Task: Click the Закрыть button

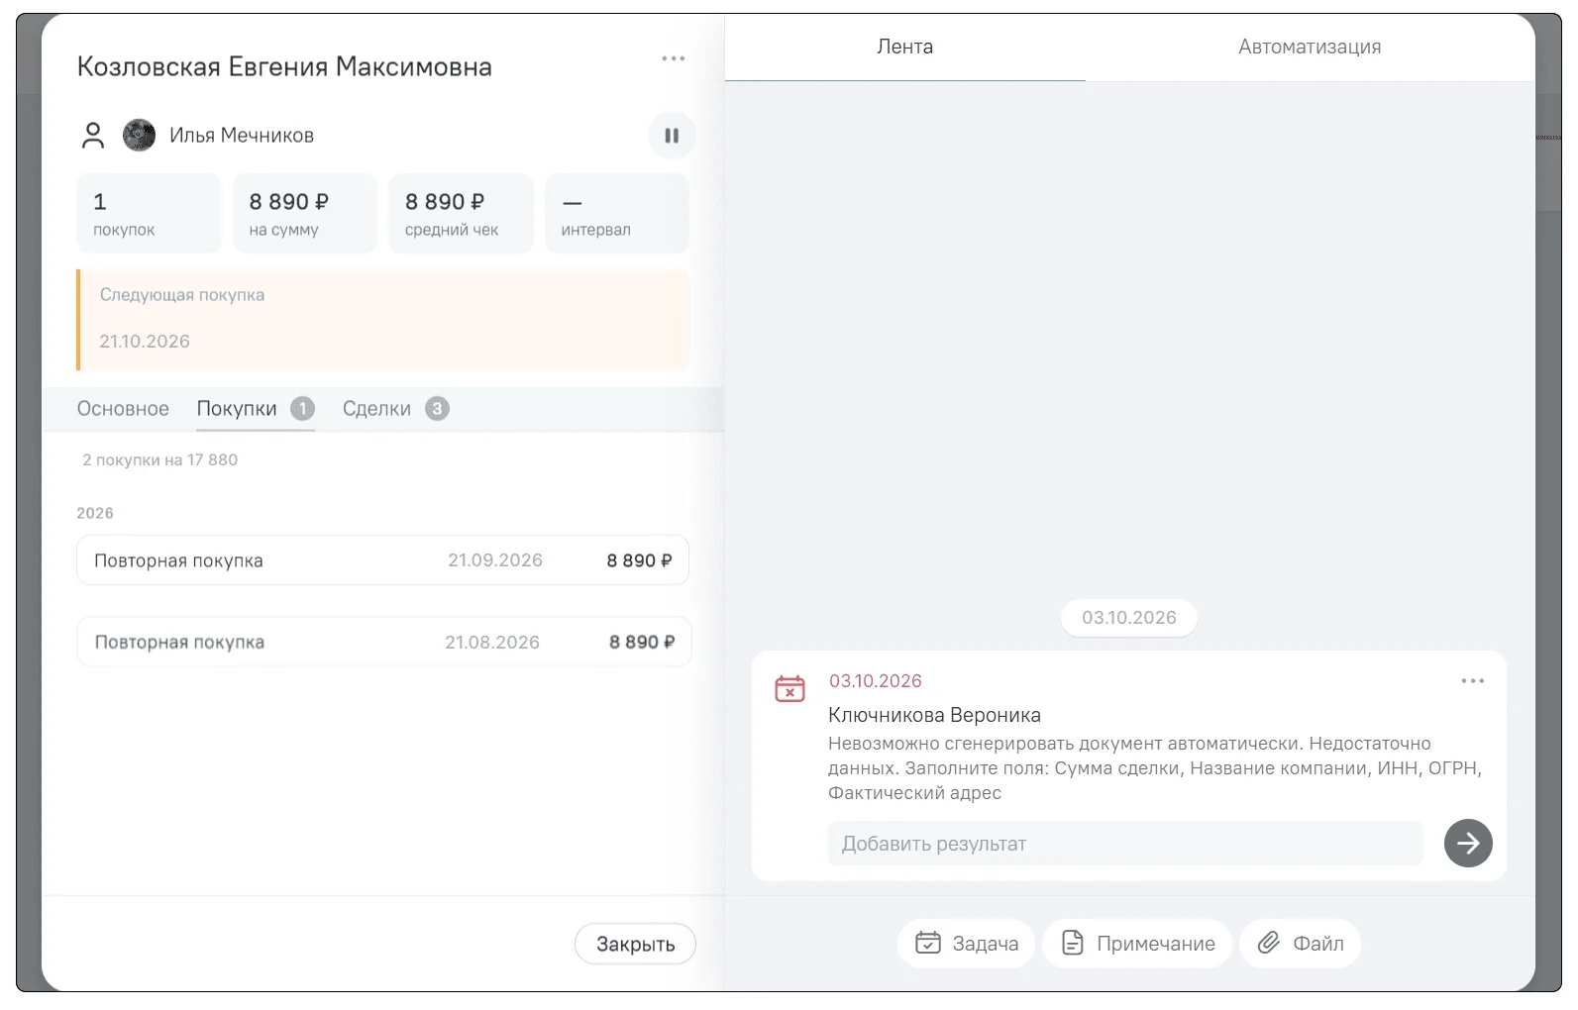Action: [x=635, y=944]
